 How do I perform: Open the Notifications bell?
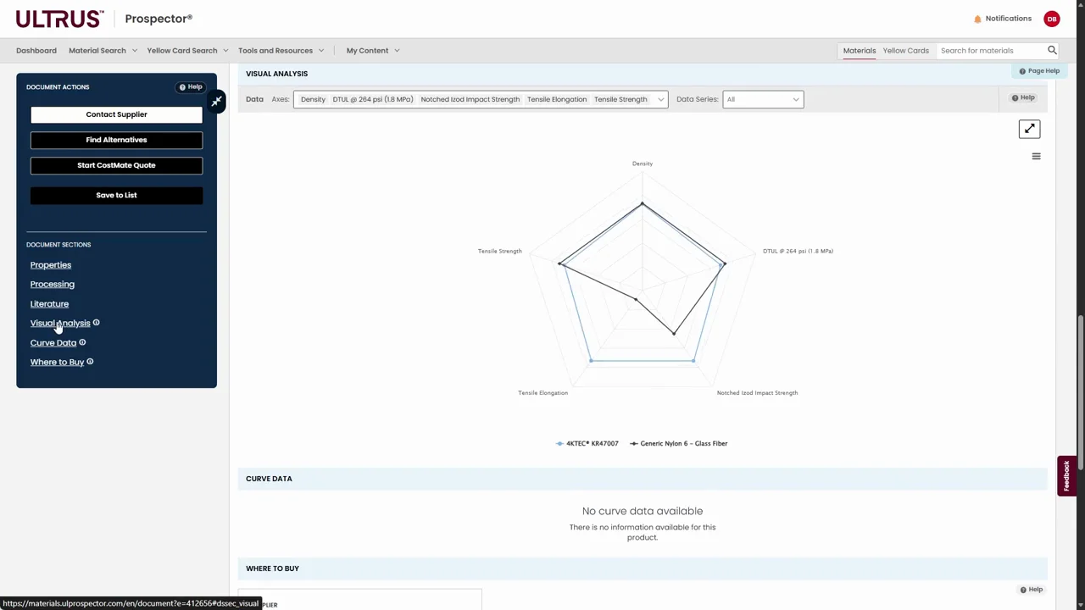point(1003,19)
